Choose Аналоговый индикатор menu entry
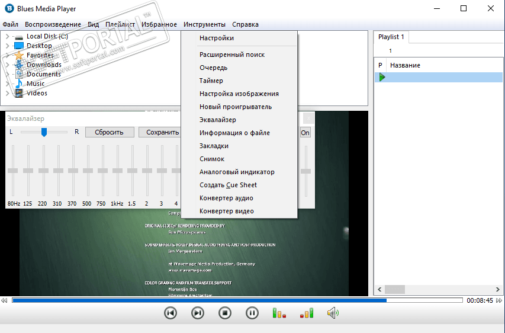This screenshot has width=505, height=333. pos(239,172)
